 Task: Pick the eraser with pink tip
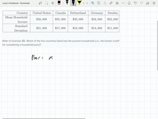pyautogui.click(x=59, y=2)
